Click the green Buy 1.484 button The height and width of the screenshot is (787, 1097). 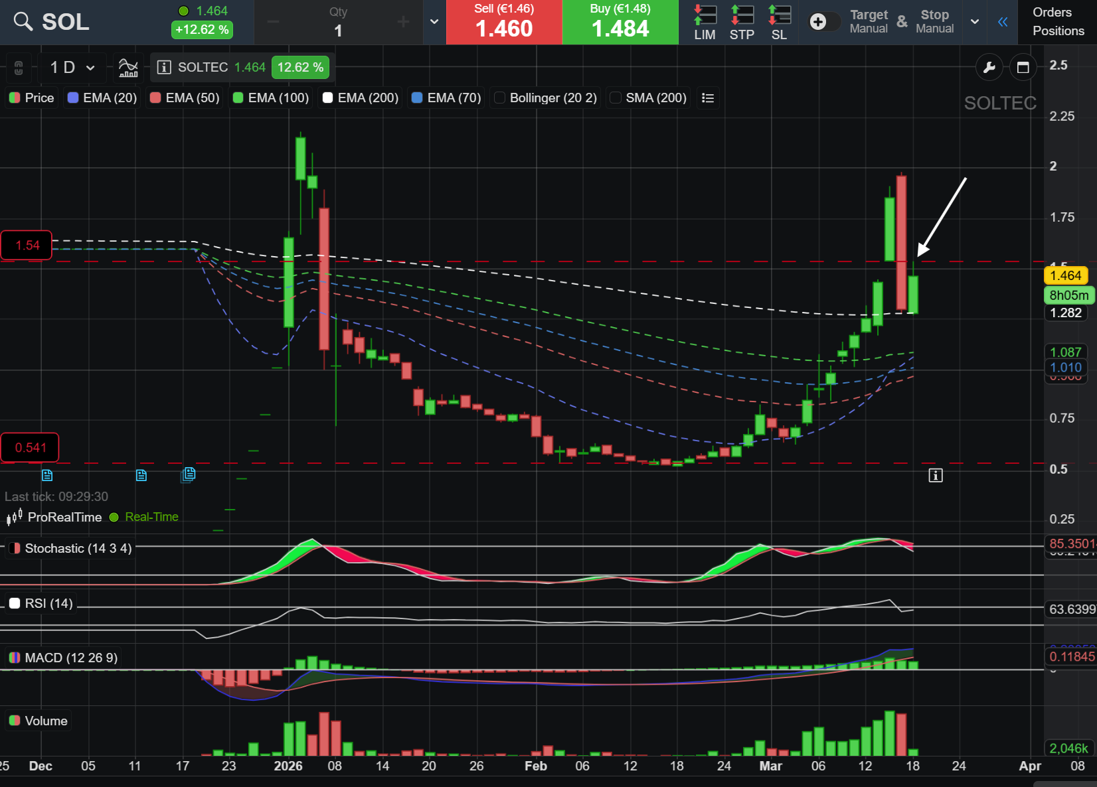[620, 22]
